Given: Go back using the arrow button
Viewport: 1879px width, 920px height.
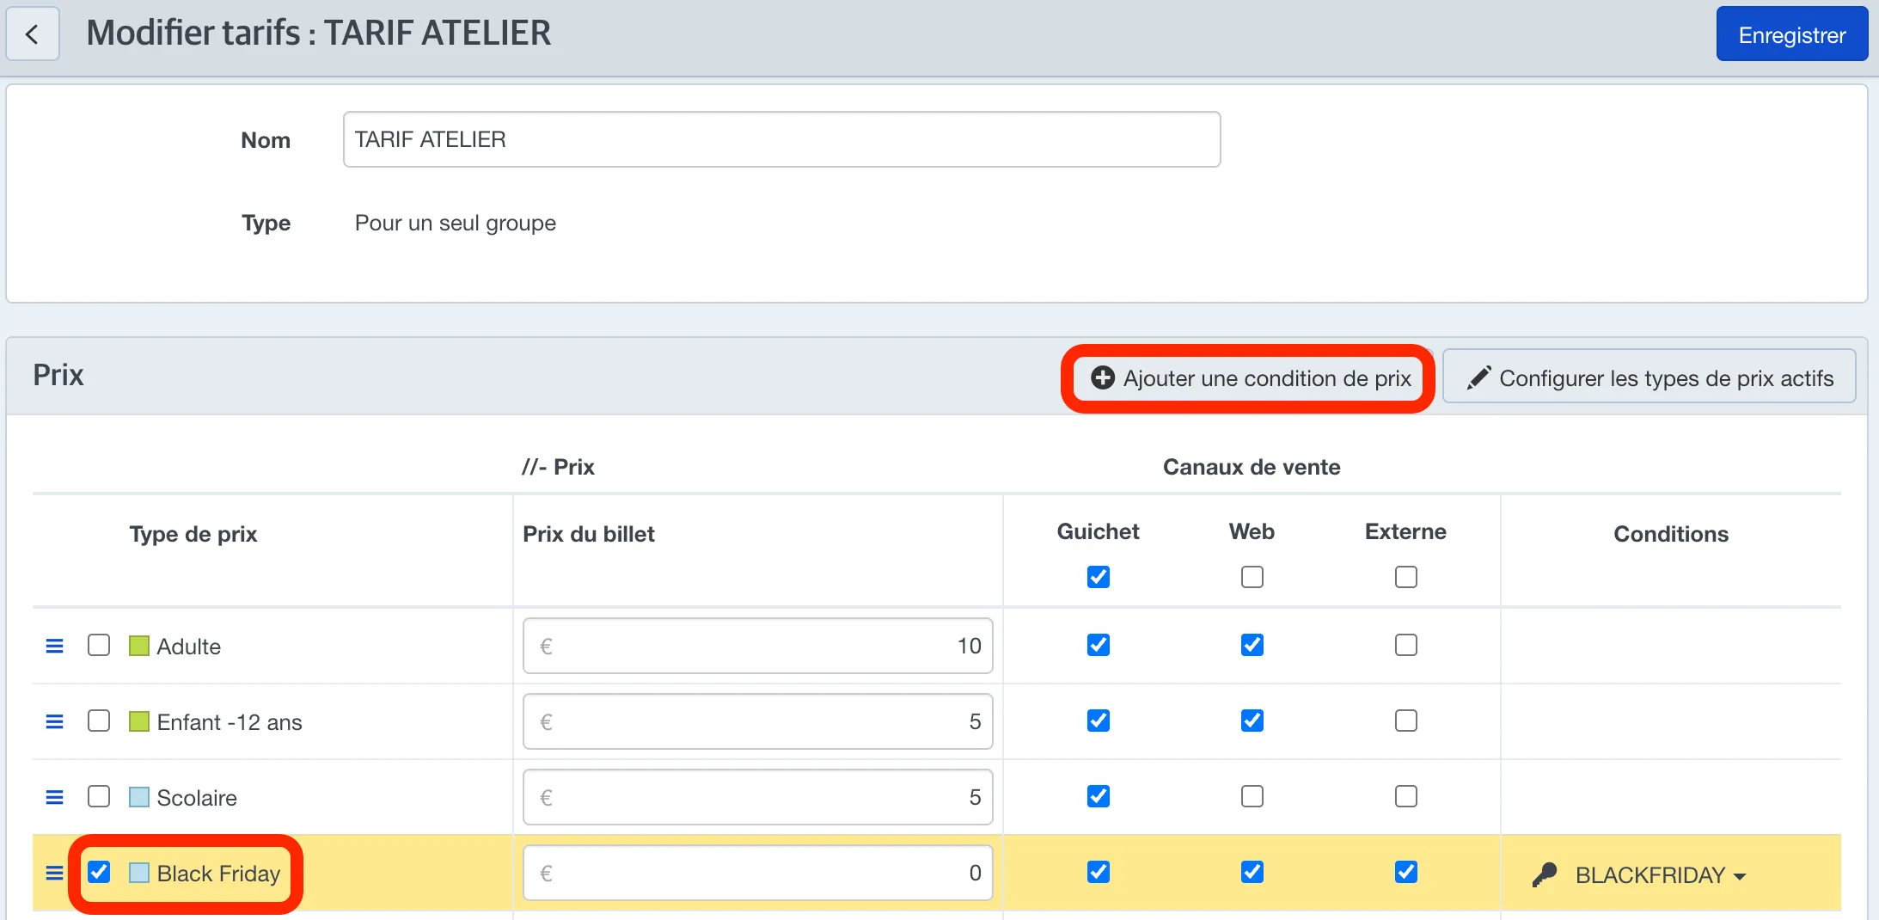Looking at the screenshot, I should point(33,34).
